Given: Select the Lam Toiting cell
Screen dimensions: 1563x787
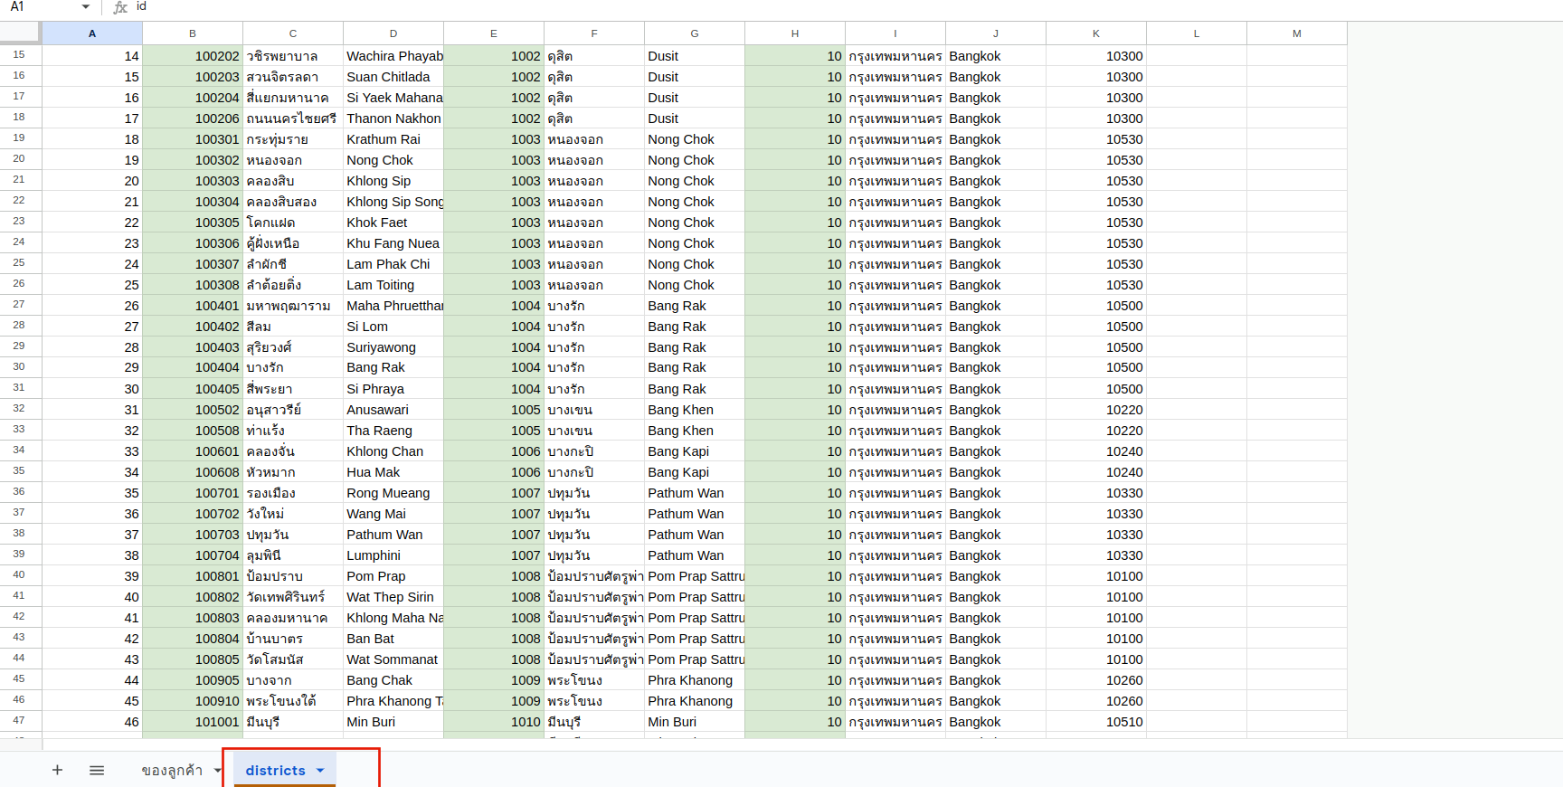Looking at the screenshot, I should 393,285.
